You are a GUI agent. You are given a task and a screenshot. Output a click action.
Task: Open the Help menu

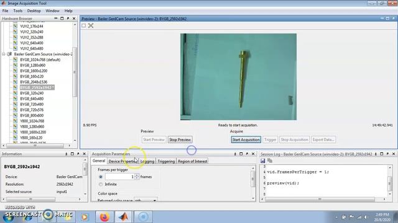[x=68, y=11]
